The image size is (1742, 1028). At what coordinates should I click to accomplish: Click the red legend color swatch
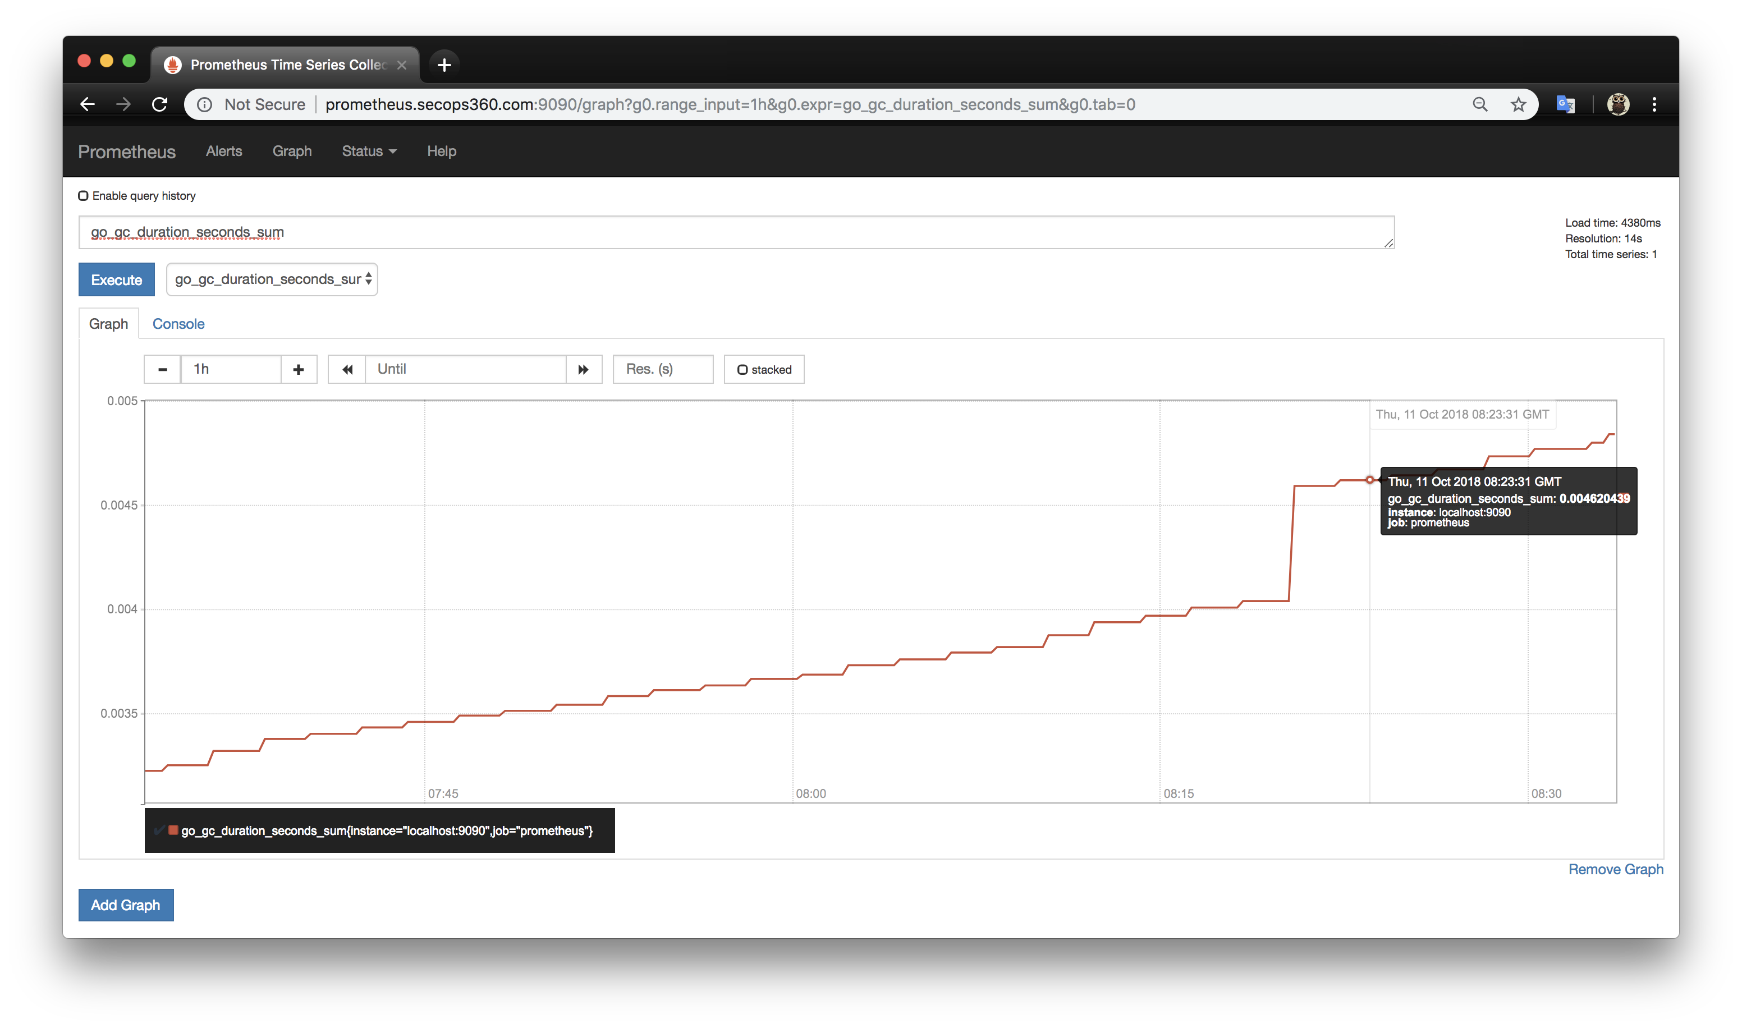pyautogui.click(x=174, y=830)
